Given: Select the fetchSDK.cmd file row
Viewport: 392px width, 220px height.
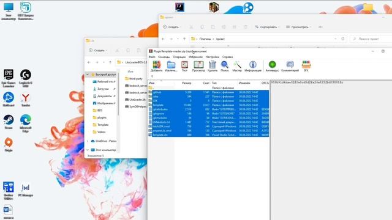Looking at the screenshot, I should click(x=208, y=127).
